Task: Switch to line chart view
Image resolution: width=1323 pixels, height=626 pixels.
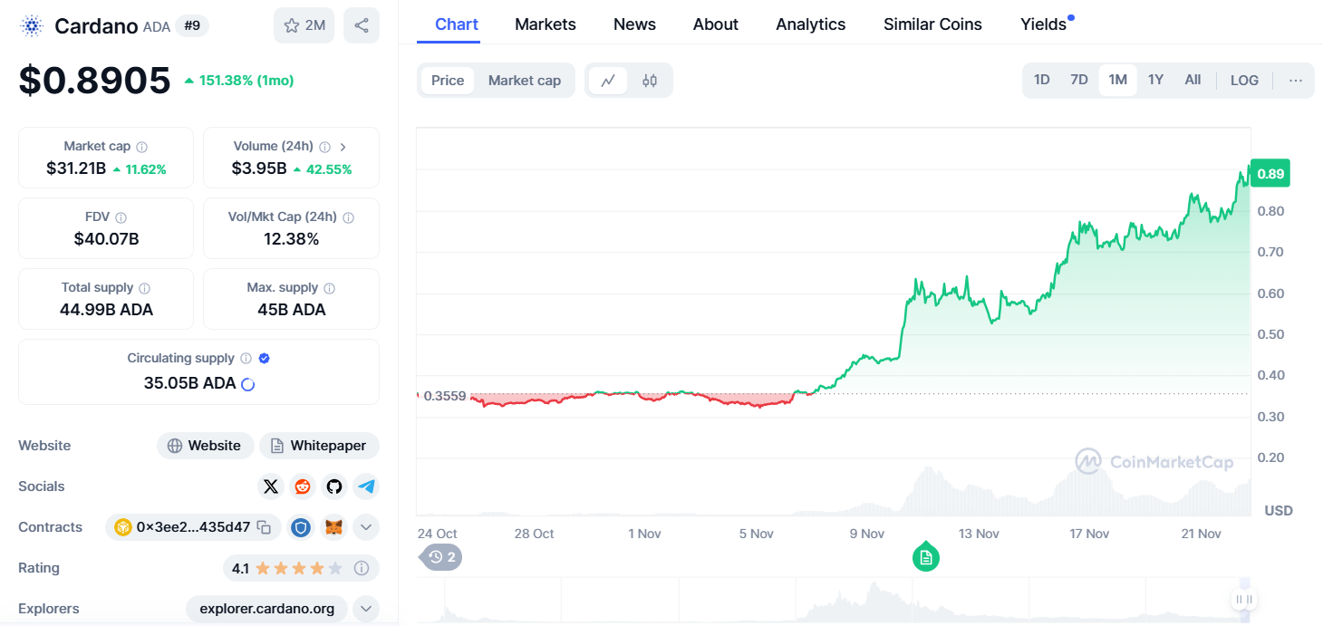Action: [x=608, y=81]
